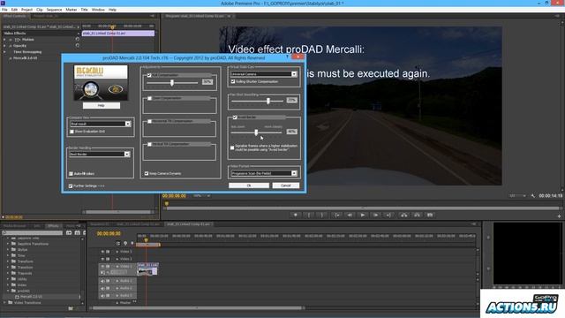
Task: Collapse the proDAD folder in Effects panel
Action: click(x=8, y=291)
